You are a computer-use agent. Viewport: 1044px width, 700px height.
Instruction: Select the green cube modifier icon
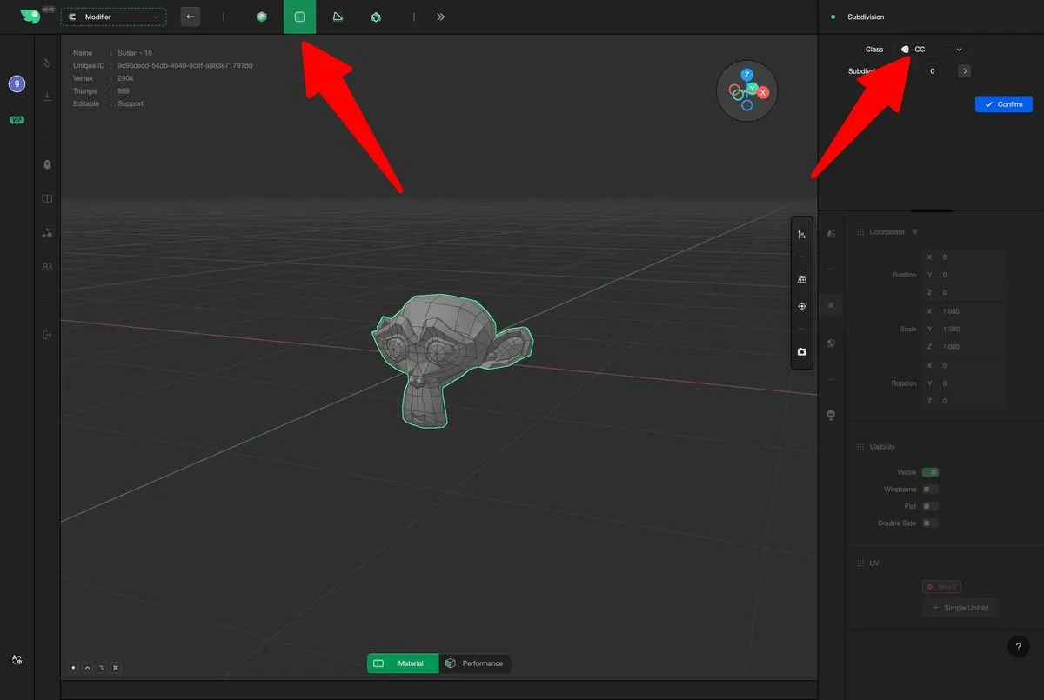tap(262, 17)
